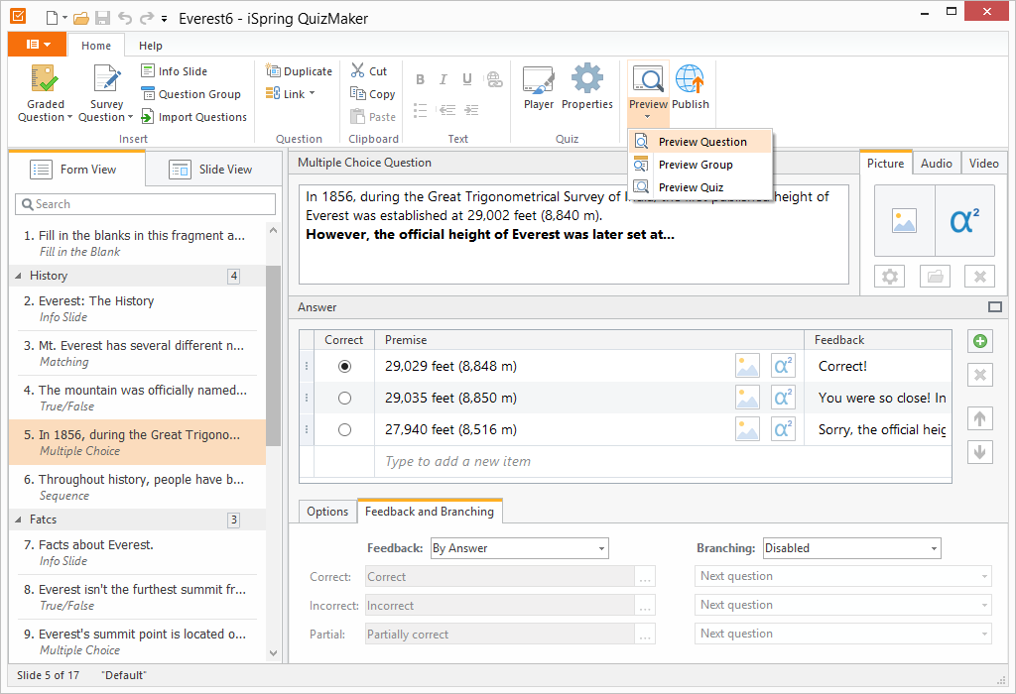Mark 29,029 feet as correct
The height and width of the screenshot is (694, 1016).
coord(344,367)
